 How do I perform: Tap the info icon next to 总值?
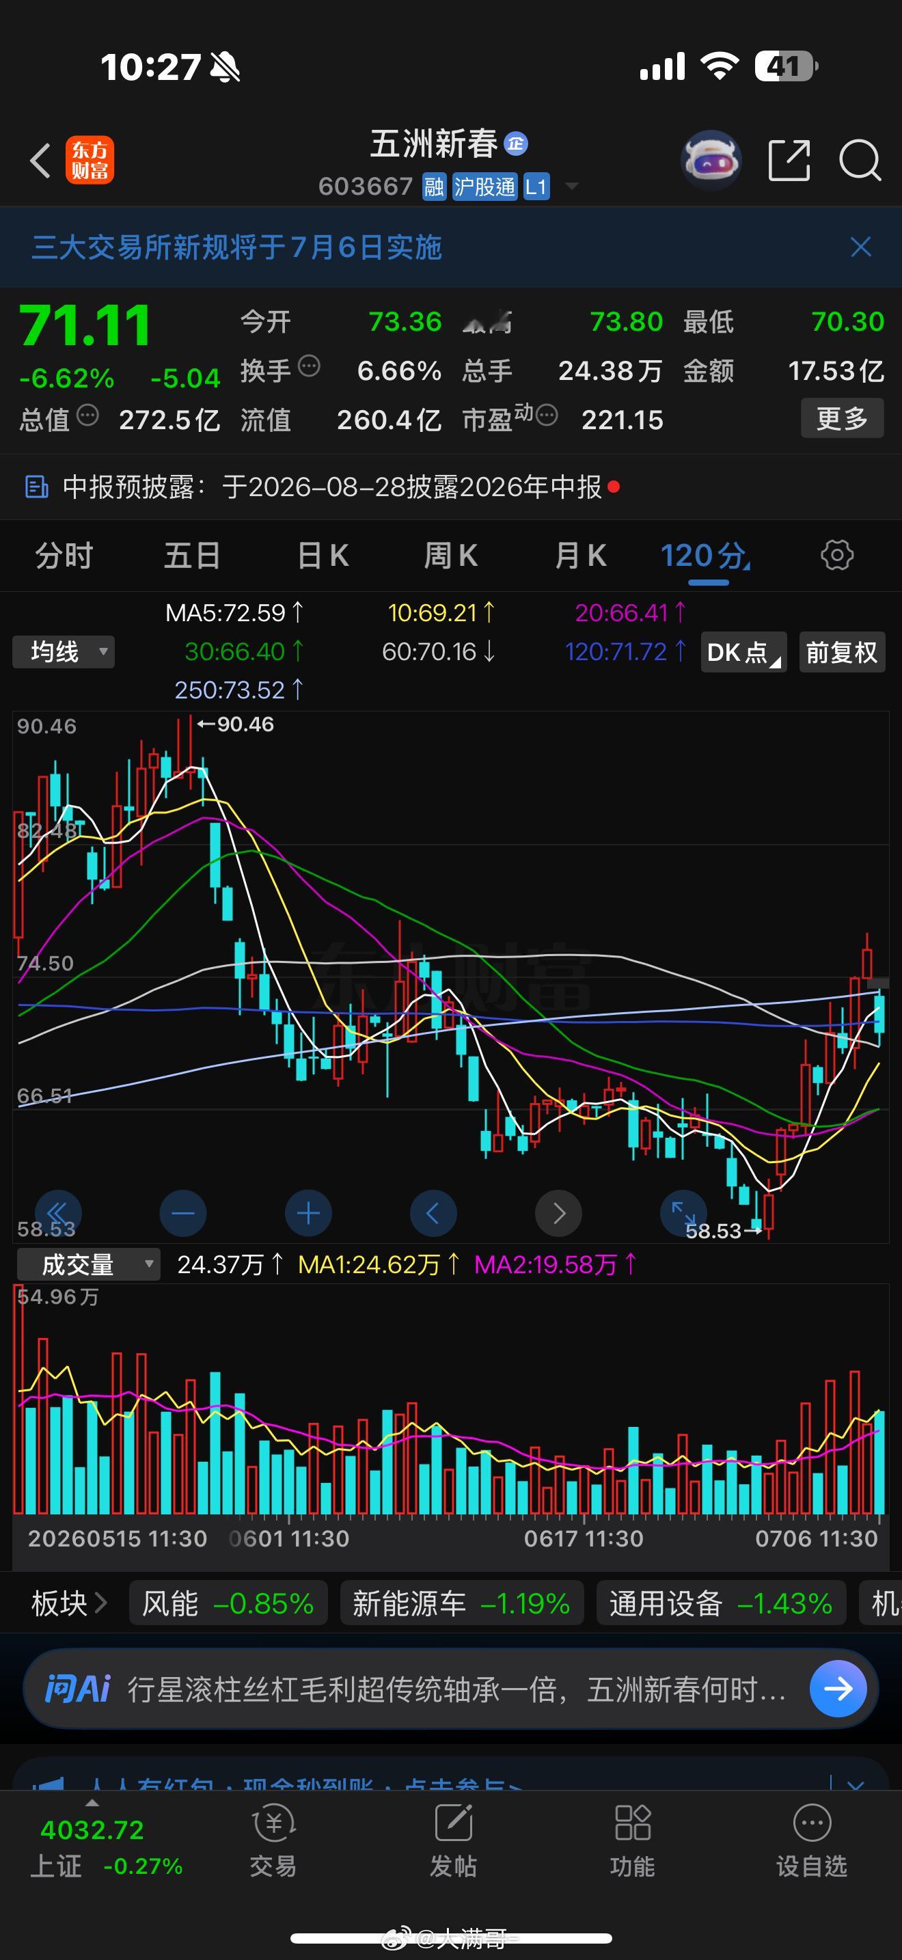[x=88, y=416]
